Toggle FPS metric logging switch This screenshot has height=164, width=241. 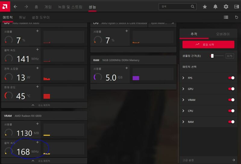tap(231, 78)
